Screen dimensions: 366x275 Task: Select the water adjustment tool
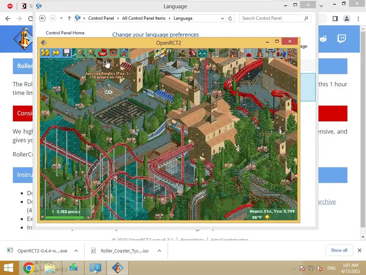(203, 53)
